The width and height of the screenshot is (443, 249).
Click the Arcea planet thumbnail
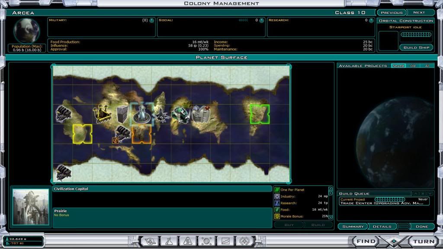27,31
